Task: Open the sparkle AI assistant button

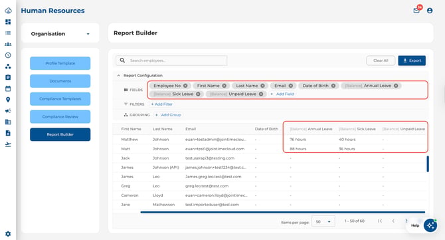Action: [430, 225]
